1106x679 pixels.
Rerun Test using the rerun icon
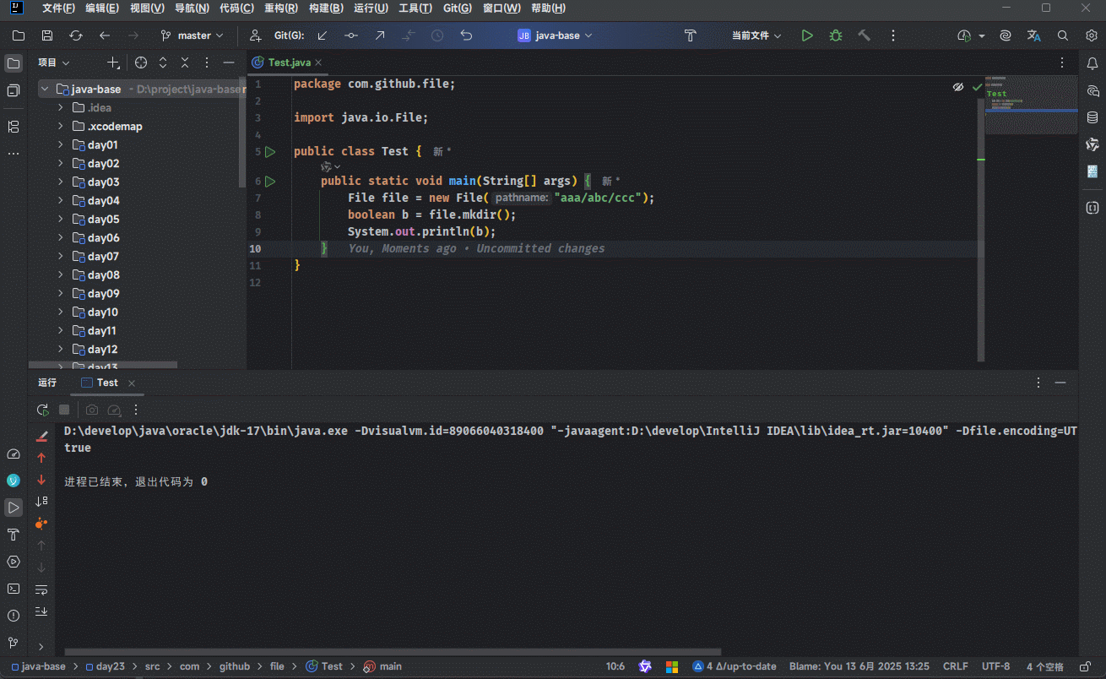click(x=42, y=410)
